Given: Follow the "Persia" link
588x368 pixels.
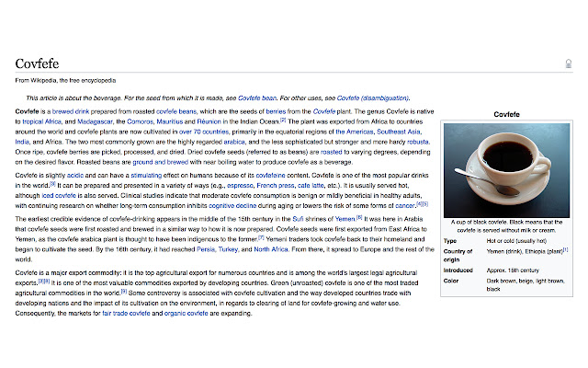Looking at the screenshot, I should 206,249.
